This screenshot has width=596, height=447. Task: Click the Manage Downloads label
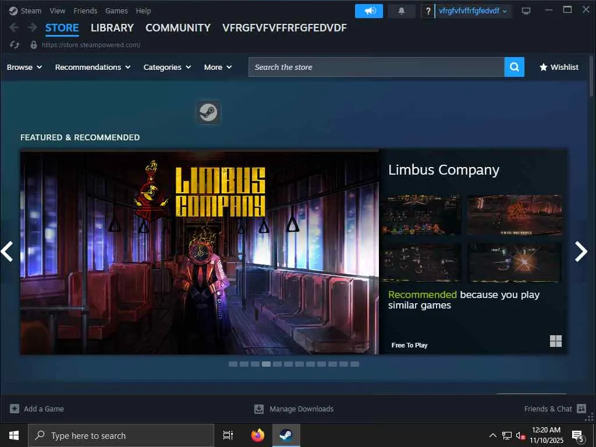coord(301,409)
